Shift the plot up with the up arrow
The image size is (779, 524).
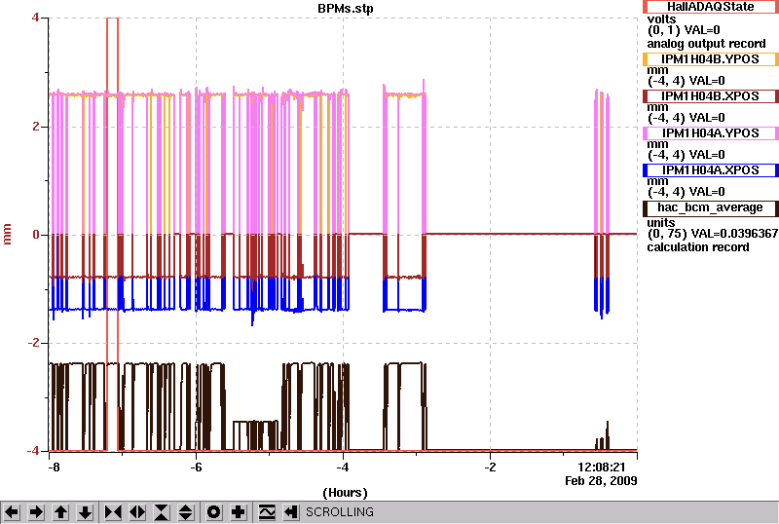coord(60,511)
